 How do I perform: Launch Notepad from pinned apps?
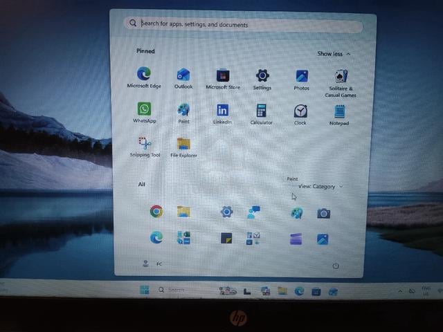[x=339, y=116]
